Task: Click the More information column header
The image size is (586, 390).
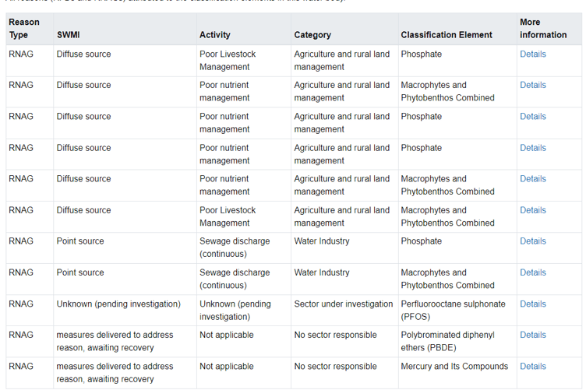Action: click(x=543, y=29)
